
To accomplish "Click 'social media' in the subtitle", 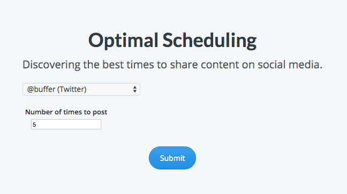I will click(290, 65).
